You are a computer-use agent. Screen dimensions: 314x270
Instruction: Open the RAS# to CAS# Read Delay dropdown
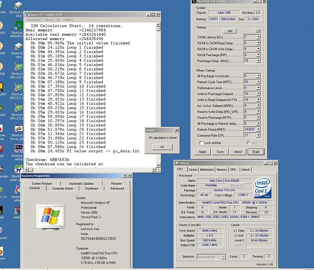(258, 43)
